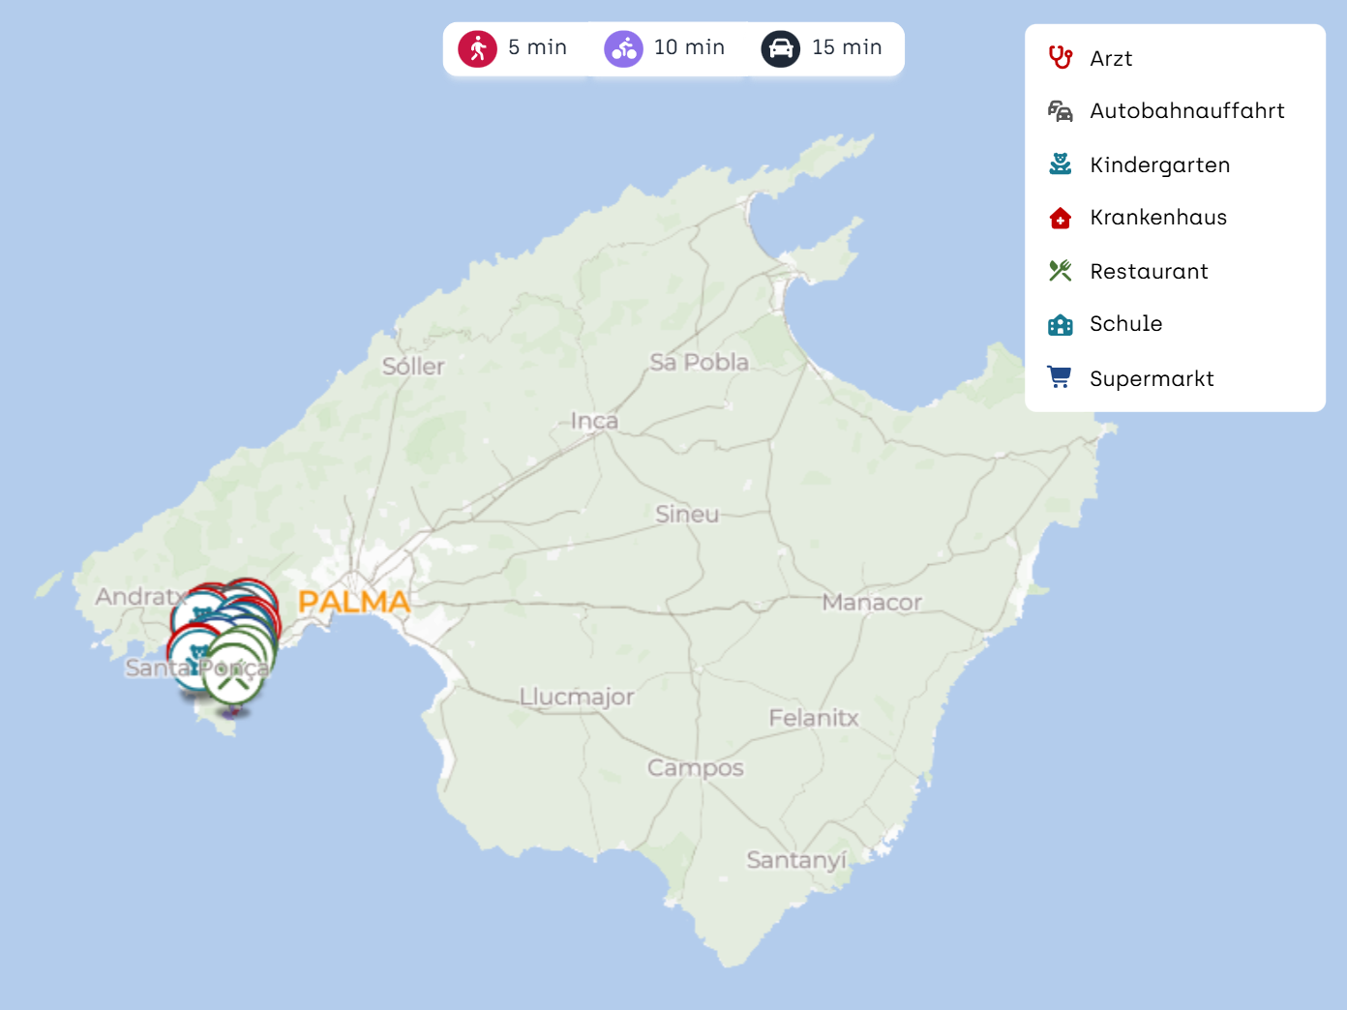1347x1010 pixels.
Task: Click the green restaurant marker on map
Action: pyautogui.click(x=232, y=676)
